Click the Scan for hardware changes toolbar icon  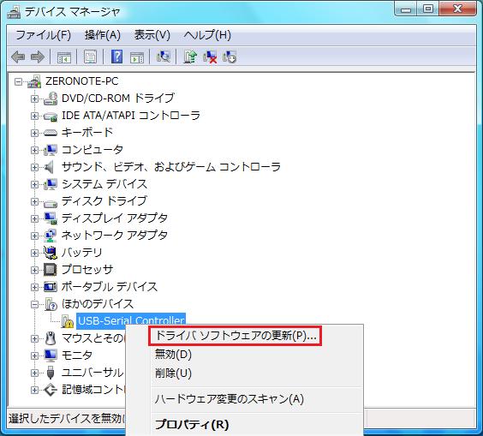click(164, 57)
